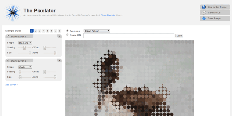The height and width of the screenshot is (116, 232).
Task: Click Link to this Image button label
Action: tap(217, 7)
